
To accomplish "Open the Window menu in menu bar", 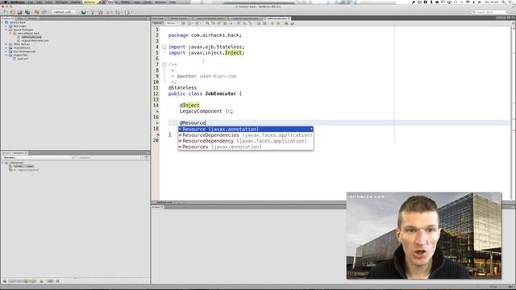I will (x=160, y=2).
